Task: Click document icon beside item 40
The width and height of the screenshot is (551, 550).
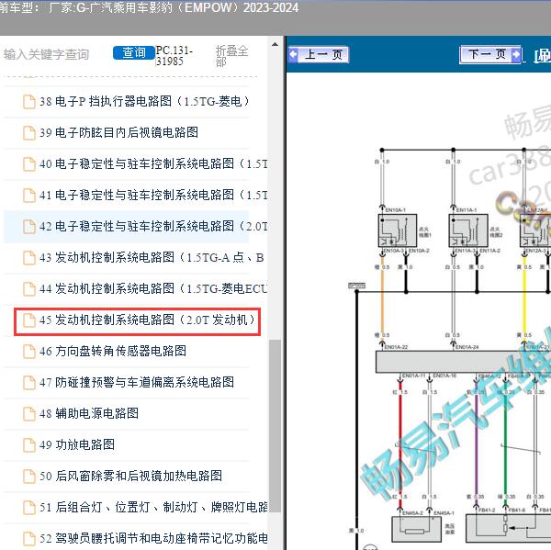Action: coord(29,164)
